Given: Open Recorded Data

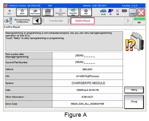Looking at the screenshot, I should pos(73,12).
